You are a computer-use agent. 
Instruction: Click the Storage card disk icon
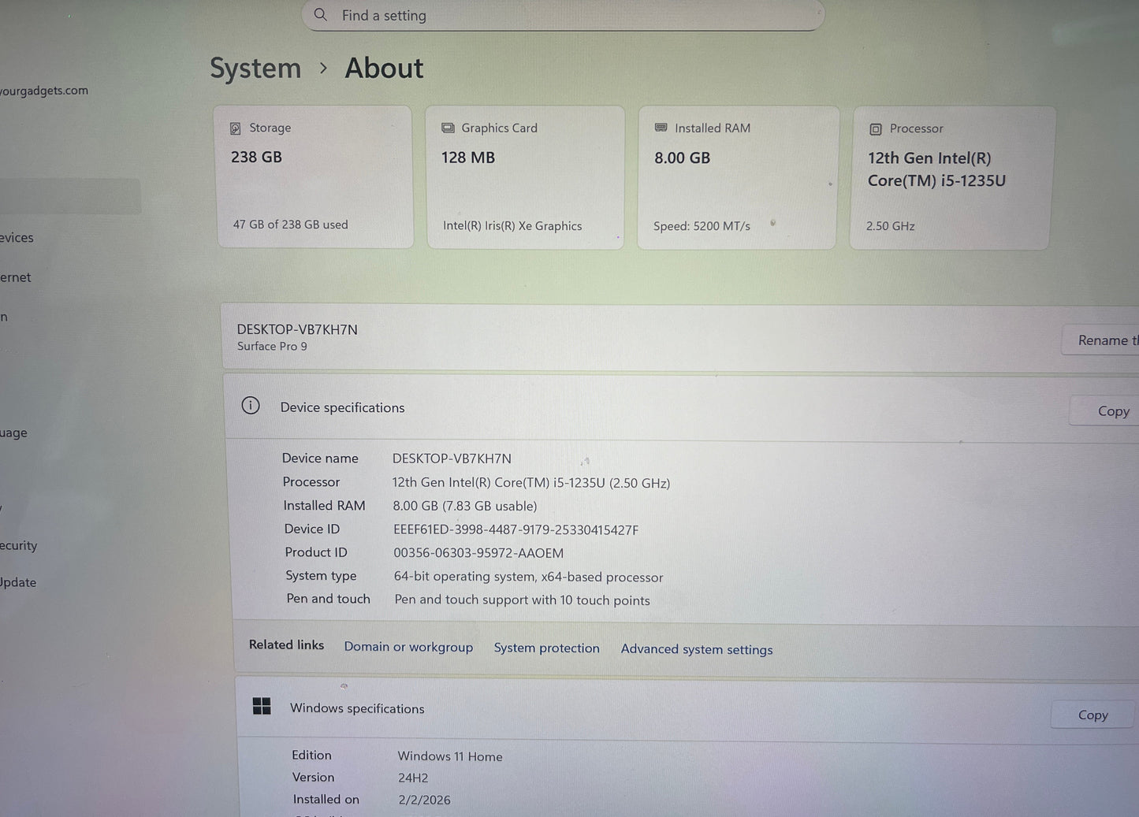point(236,128)
